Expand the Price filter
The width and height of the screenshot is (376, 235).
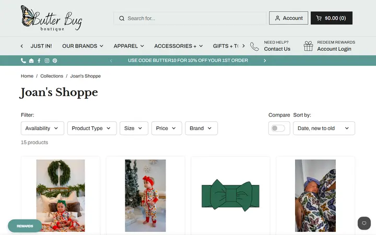point(167,128)
